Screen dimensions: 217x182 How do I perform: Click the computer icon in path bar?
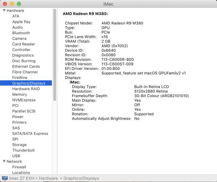tap(5, 178)
